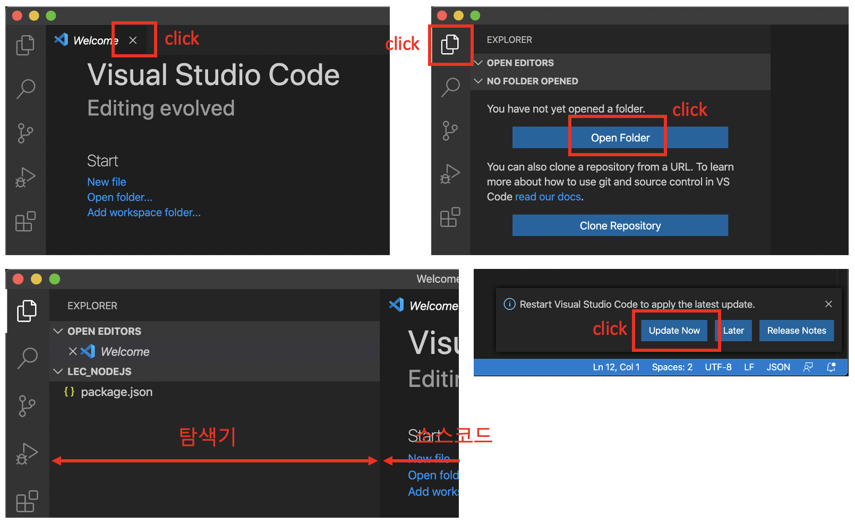
Task: Collapse OPEN EDITORS in the LEC_NODEJS window
Action: coord(58,331)
